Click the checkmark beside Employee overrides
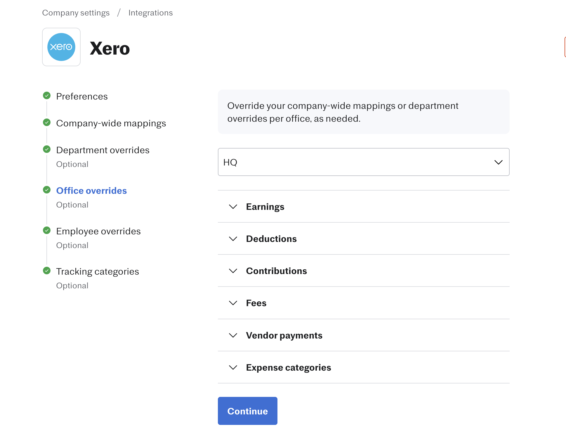566x443 pixels. (47, 230)
